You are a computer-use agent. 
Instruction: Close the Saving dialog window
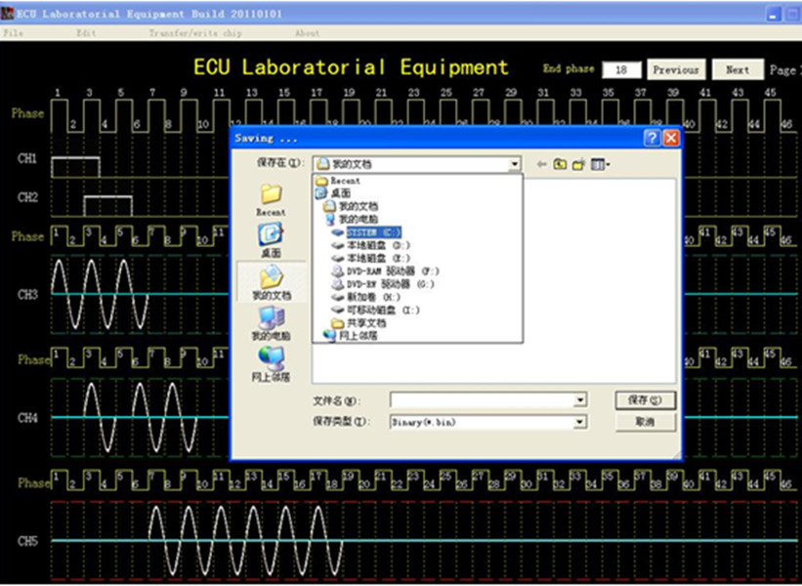point(670,138)
